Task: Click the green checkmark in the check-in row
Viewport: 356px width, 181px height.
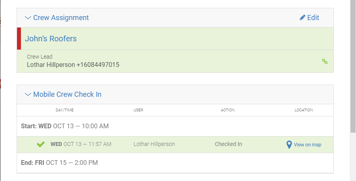Action: pyautogui.click(x=41, y=144)
